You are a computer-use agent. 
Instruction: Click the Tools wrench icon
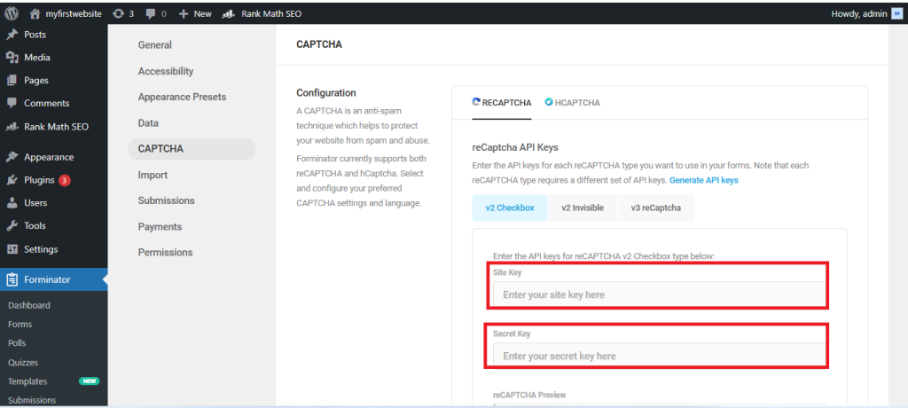coord(11,226)
